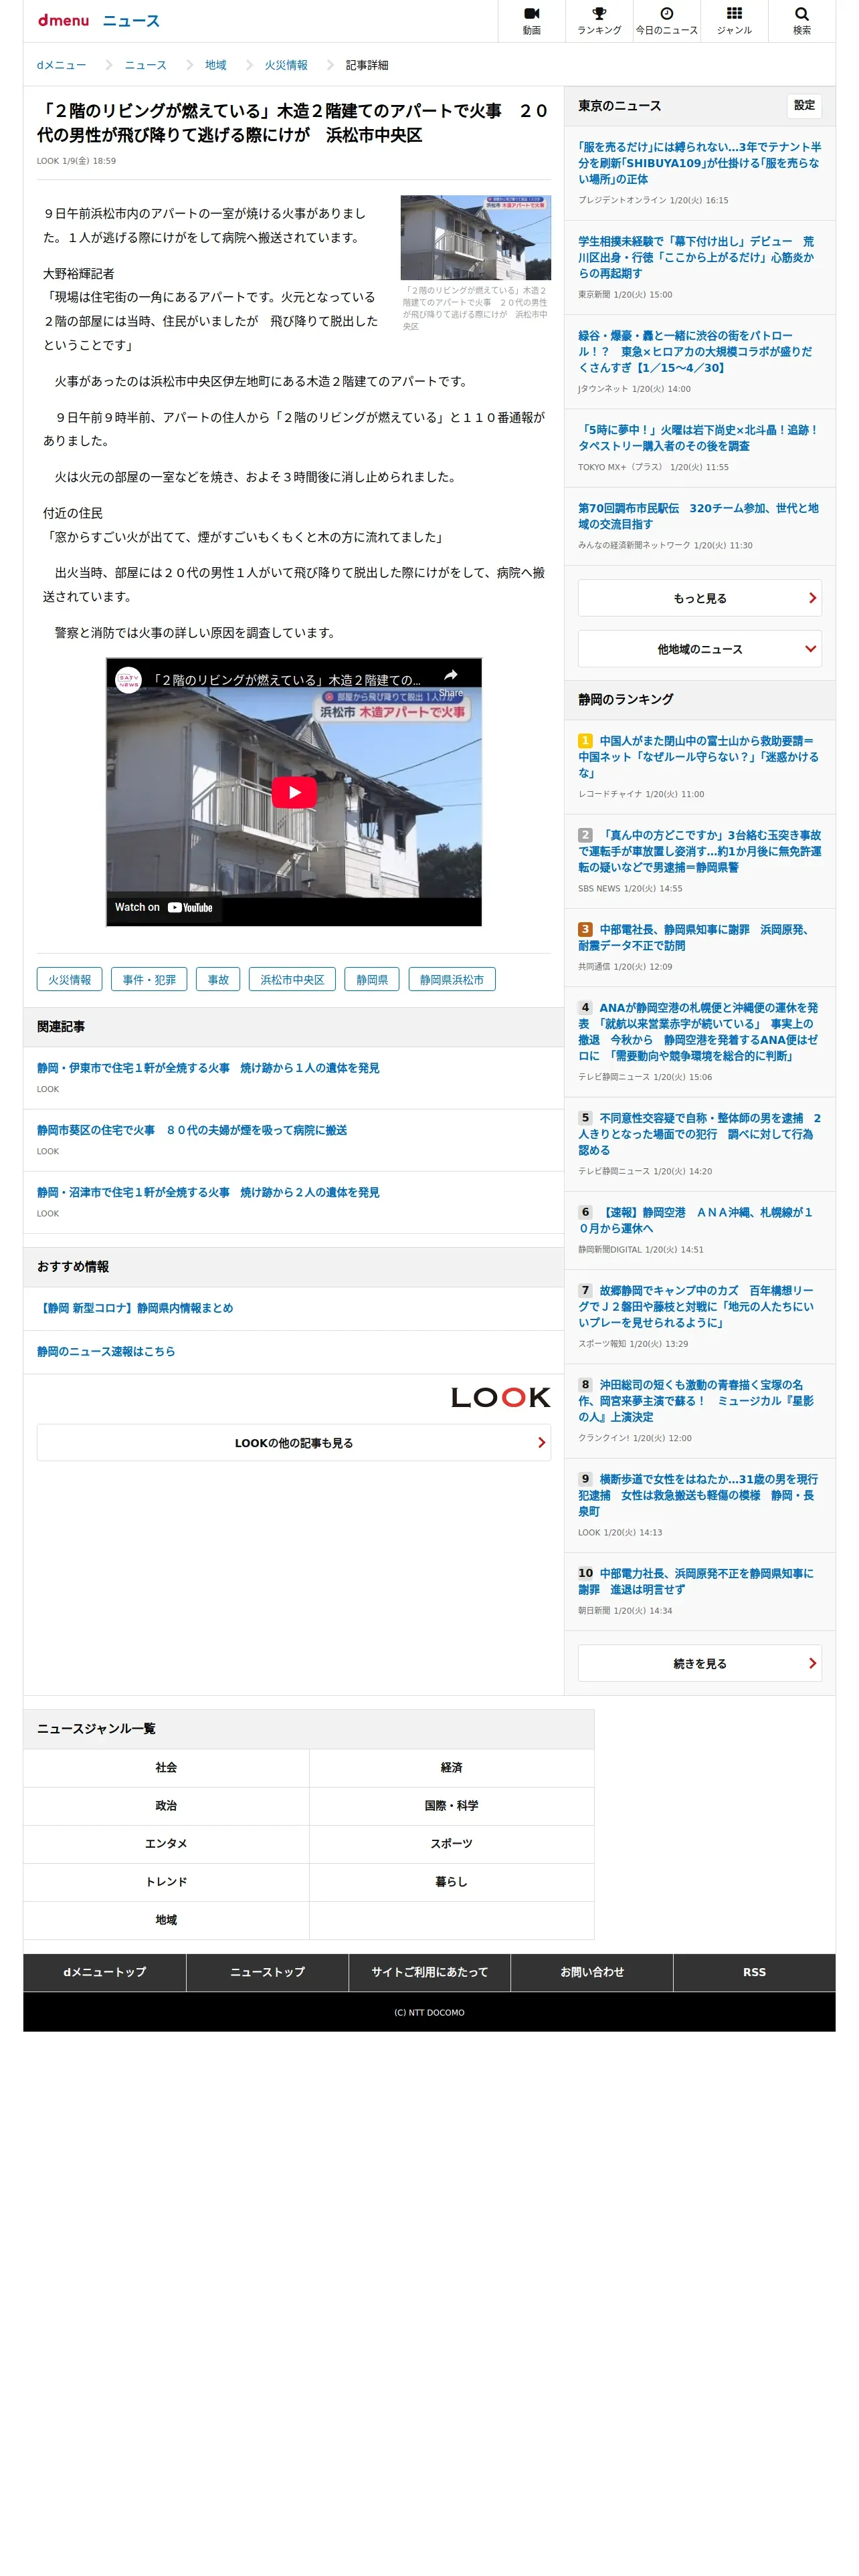
Task: Go to dメニュー breadcrumb
Action: pos(61,65)
